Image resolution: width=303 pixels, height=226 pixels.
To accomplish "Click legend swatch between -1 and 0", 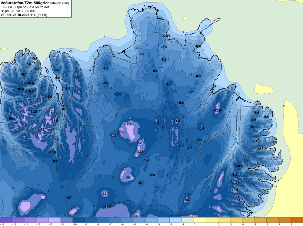I will [188, 220].
